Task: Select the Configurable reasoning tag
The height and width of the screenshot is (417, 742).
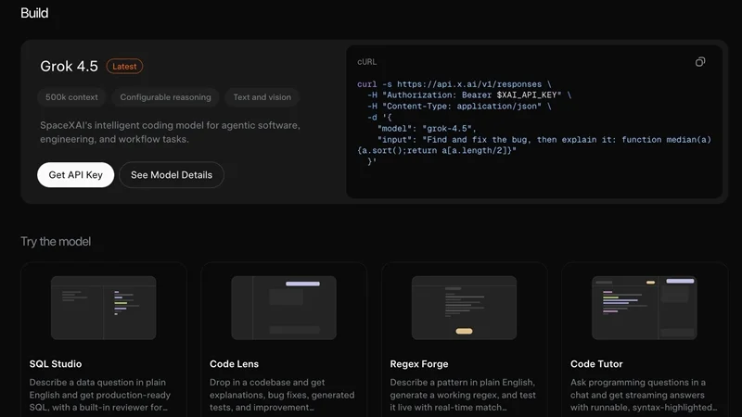Action: pyautogui.click(x=166, y=97)
